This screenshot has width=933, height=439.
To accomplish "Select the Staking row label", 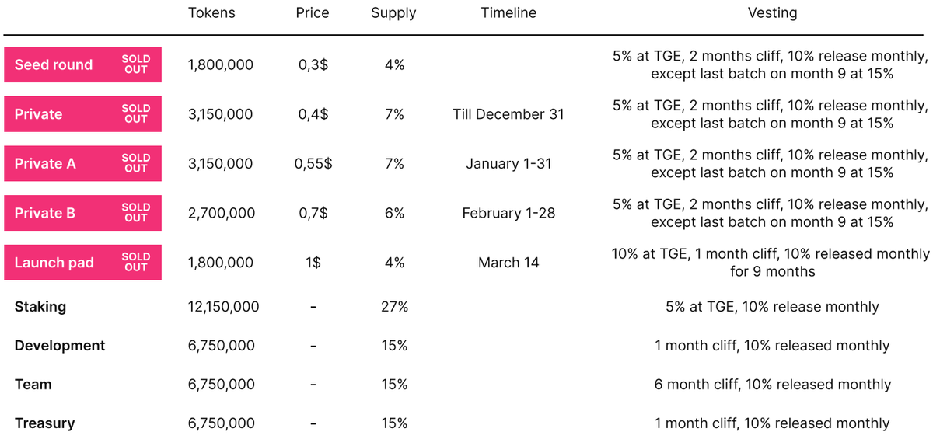I will pyautogui.click(x=40, y=307).
